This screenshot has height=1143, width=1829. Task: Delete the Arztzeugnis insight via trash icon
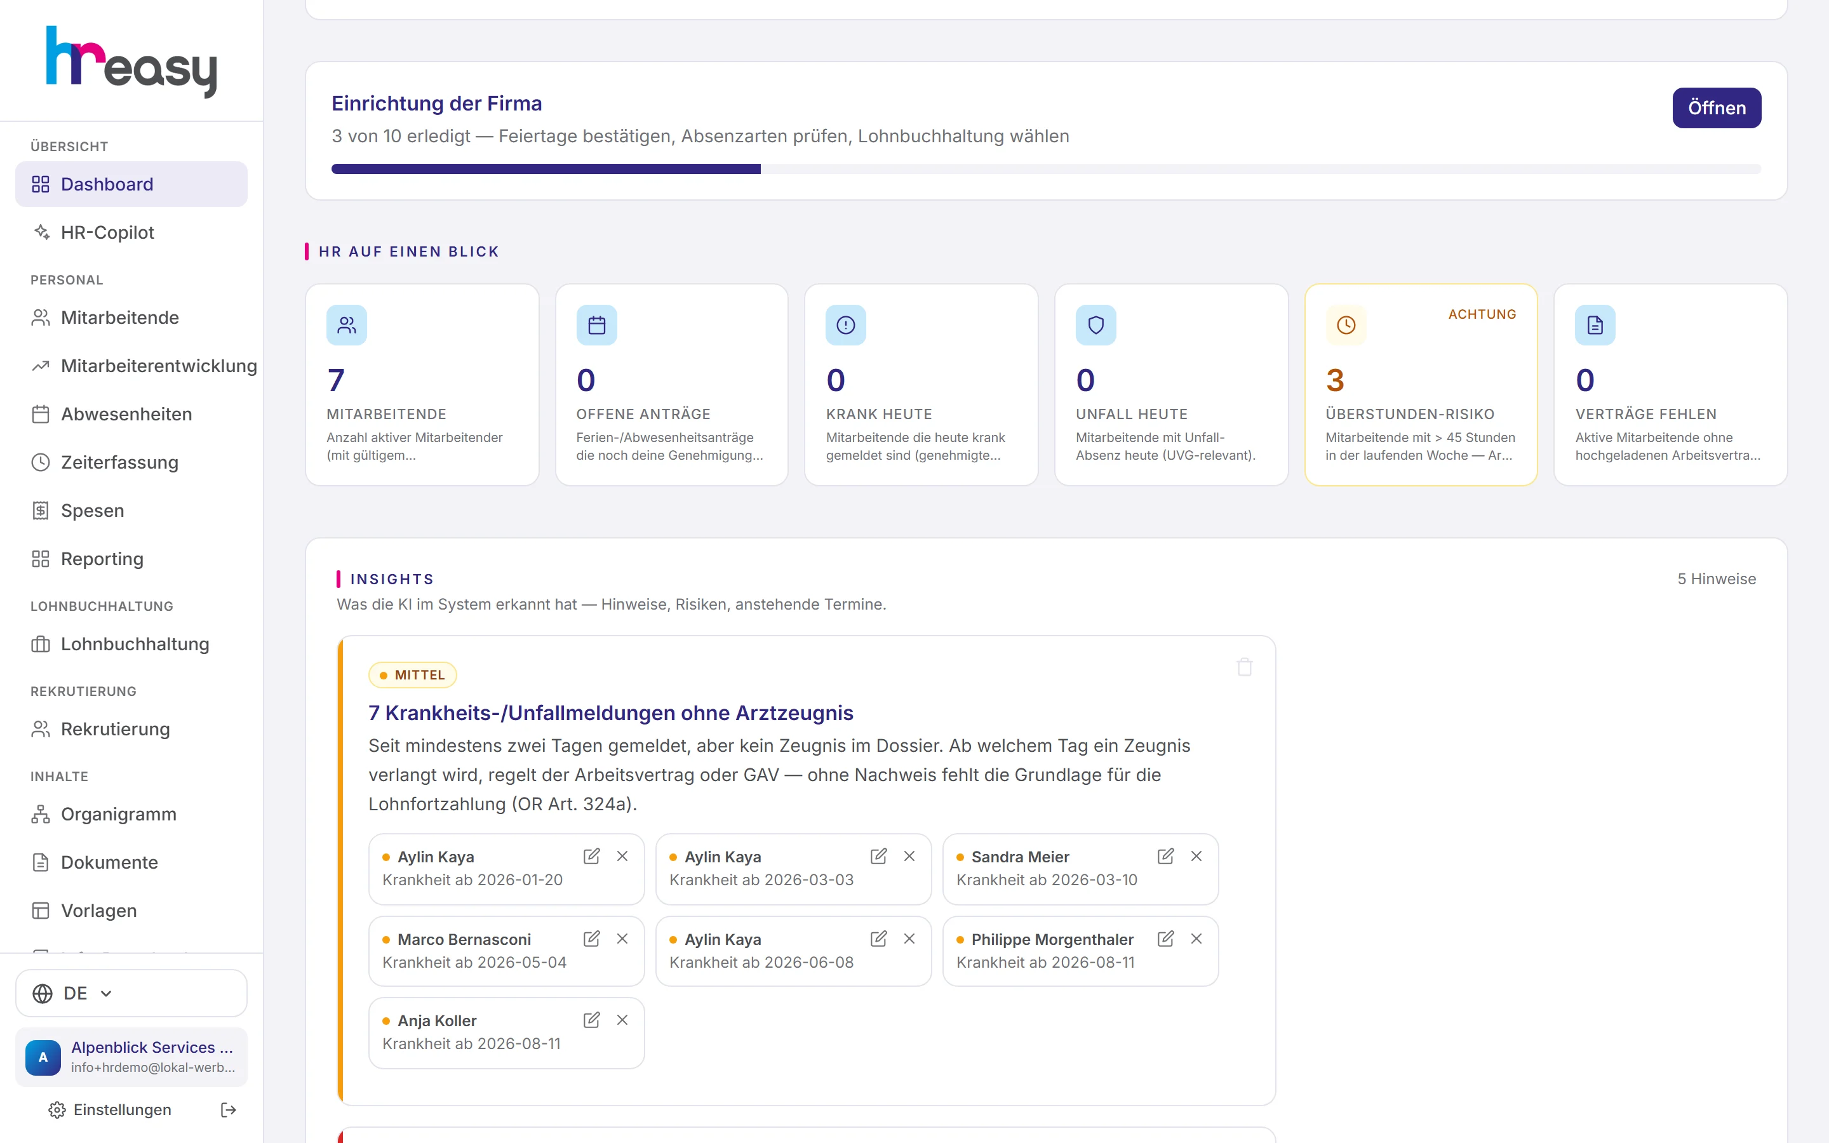[x=1244, y=667]
